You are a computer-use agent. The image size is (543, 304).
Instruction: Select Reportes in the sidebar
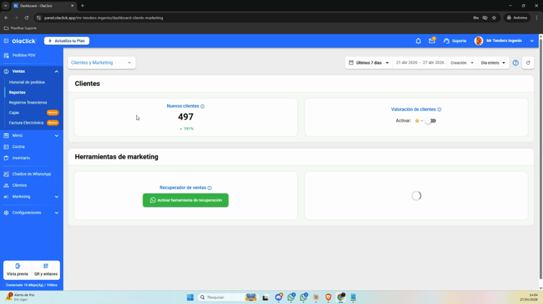(x=17, y=92)
